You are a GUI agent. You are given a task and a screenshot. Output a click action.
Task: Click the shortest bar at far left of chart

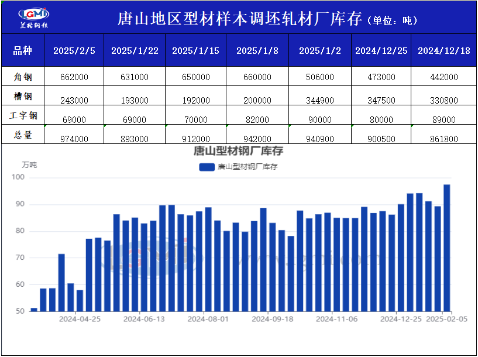click(x=34, y=309)
